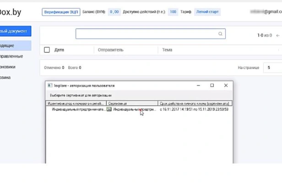Maximize the authorization dialog
The width and height of the screenshot is (282, 185).
pos(212,85)
